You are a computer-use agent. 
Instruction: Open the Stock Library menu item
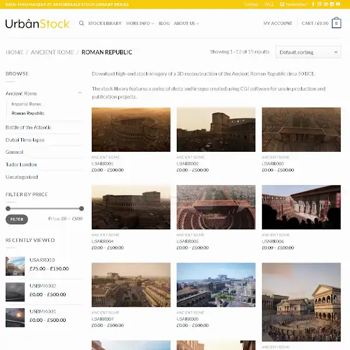tap(105, 23)
